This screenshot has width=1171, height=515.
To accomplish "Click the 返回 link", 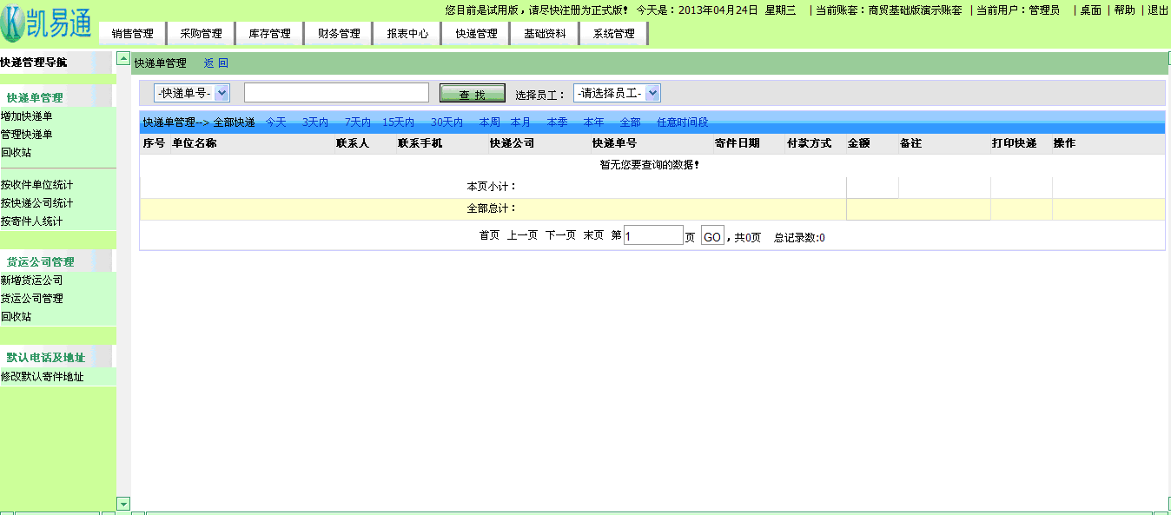I will pos(215,63).
